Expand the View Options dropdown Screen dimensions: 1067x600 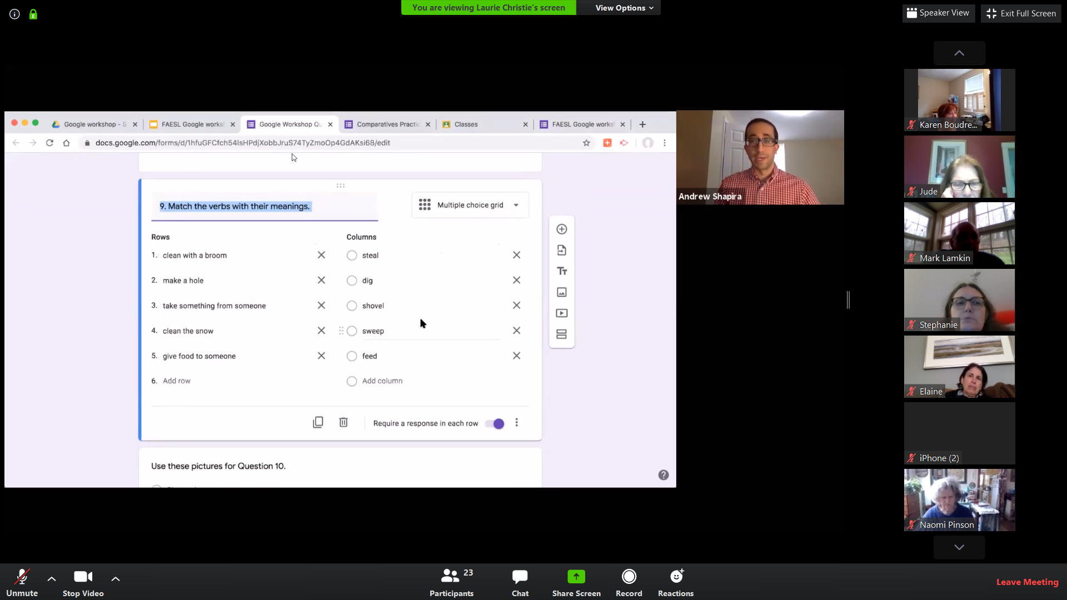[623, 8]
